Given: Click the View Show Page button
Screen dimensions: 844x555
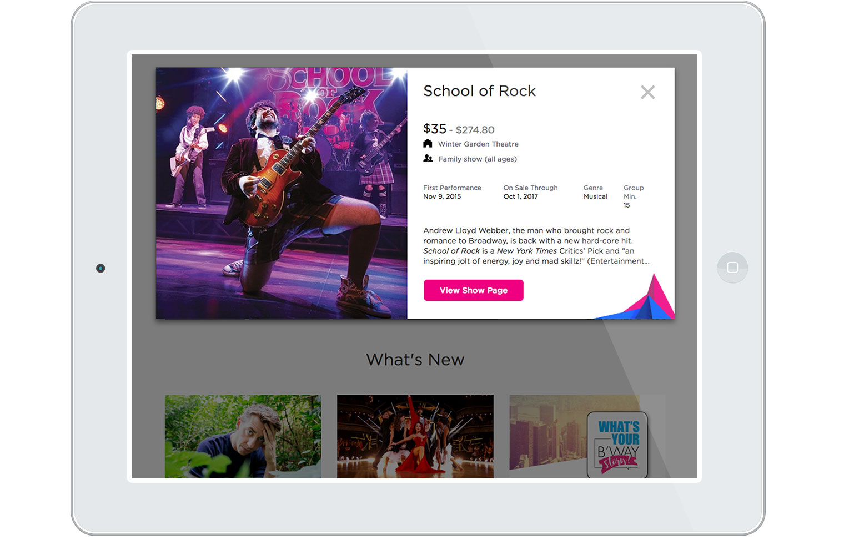Looking at the screenshot, I should pyautogui.click(x=473, y=290).
